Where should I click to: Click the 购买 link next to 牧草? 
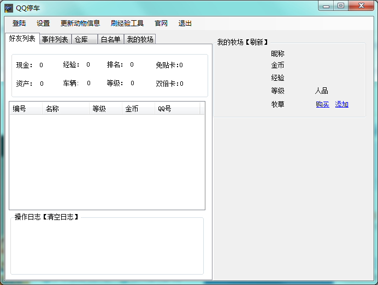click(x=323, y=104)
